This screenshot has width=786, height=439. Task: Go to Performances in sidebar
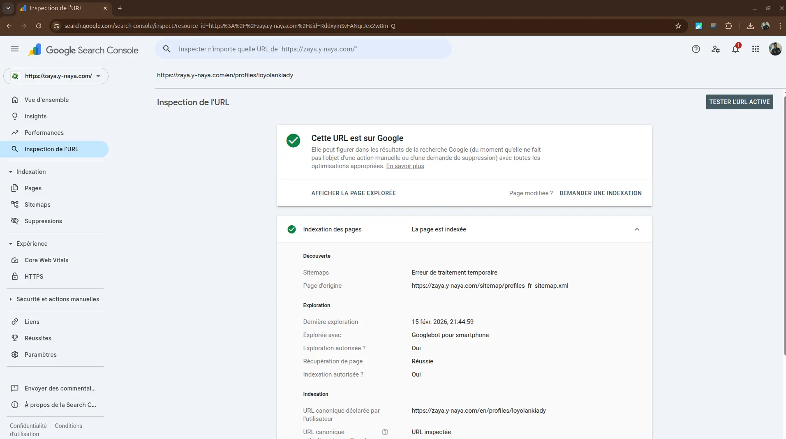click(44, 133)
